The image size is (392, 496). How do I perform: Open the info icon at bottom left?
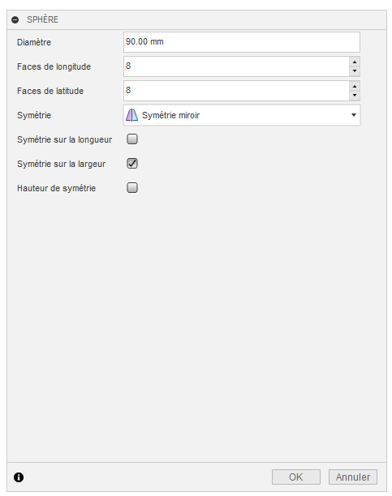[19, 477]
